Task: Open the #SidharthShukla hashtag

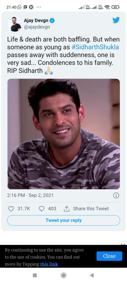Action: coord(95,47)
